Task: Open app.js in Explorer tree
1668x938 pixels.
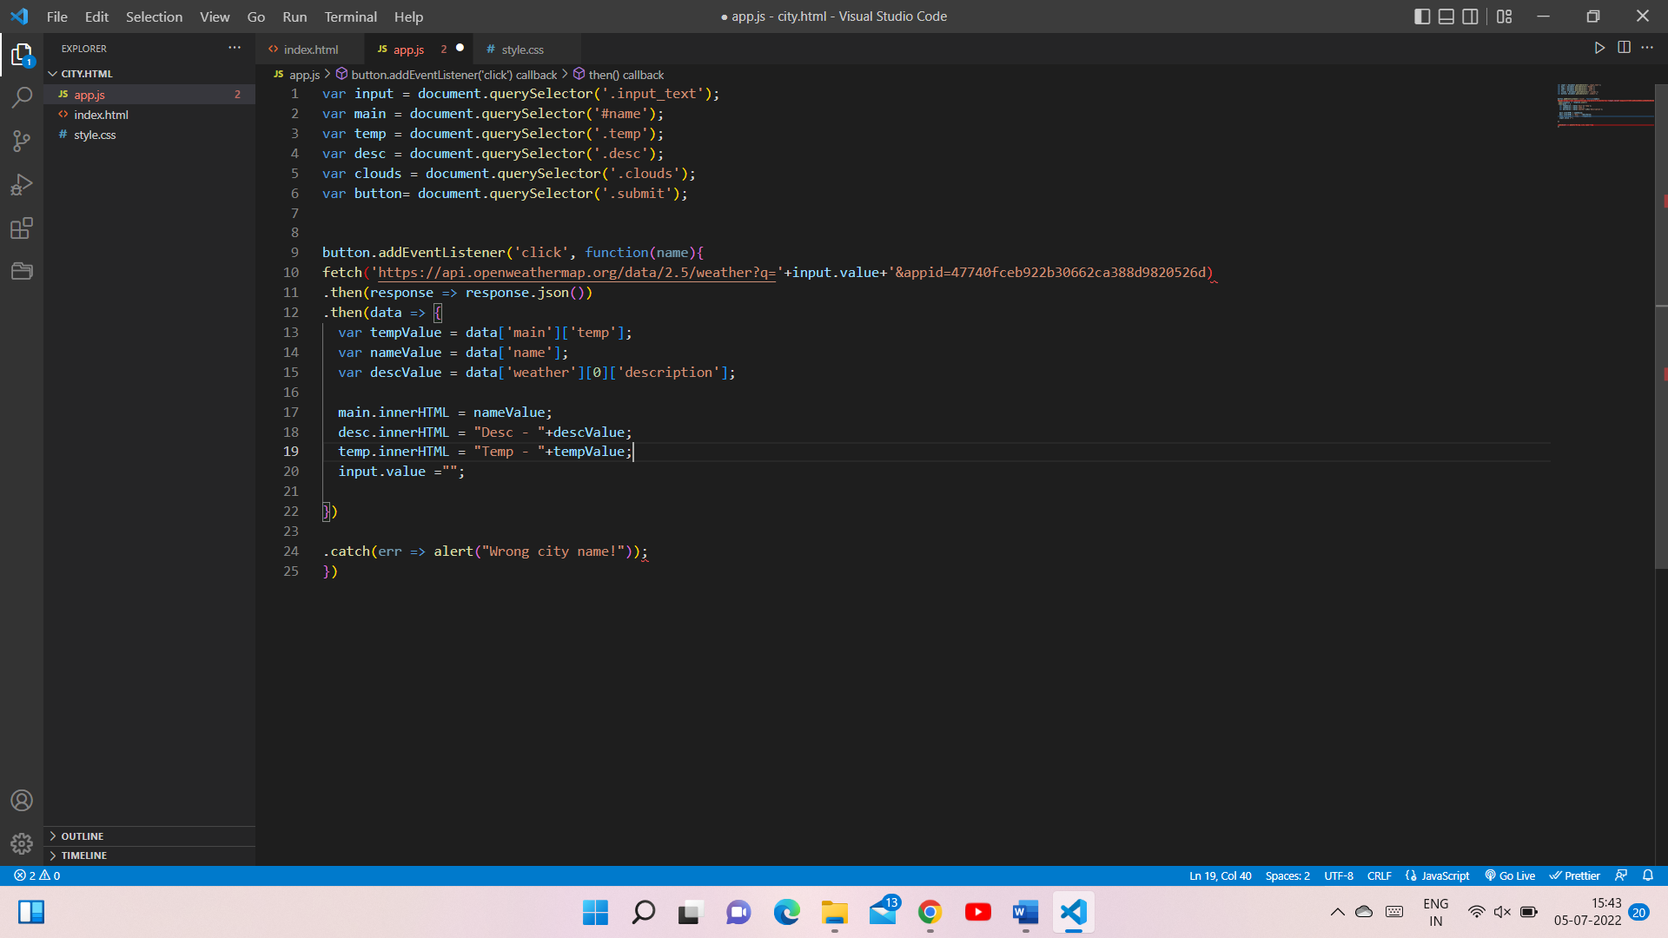Action: (x=149, y=95)
